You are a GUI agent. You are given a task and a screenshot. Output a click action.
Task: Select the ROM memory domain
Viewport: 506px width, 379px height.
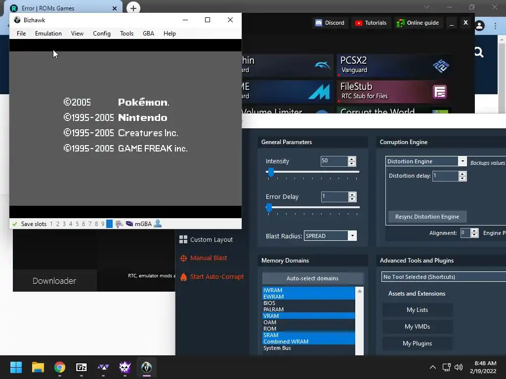pyautogui.click(x=309, y=329)
